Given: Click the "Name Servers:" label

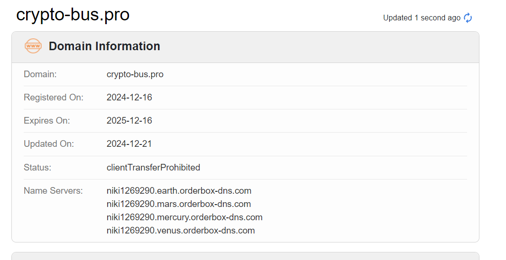Looking at the screenshot, I should pos(53,191).
